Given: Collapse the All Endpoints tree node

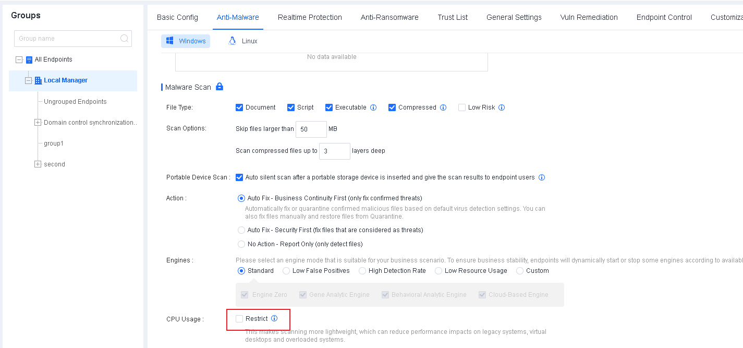Looking at the screenshot, I should 19,59.
